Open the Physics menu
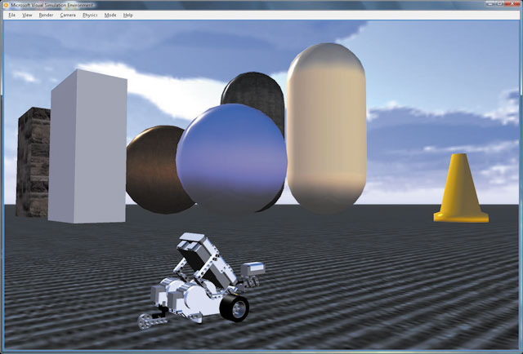The height and width of the screenshot is (354, 523). 90,15
